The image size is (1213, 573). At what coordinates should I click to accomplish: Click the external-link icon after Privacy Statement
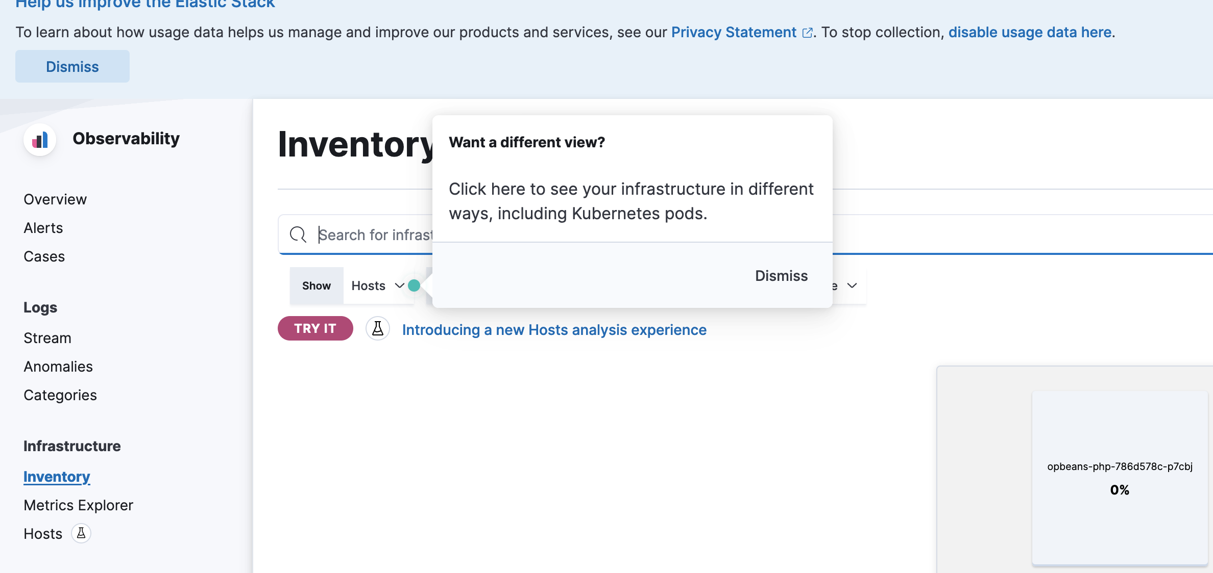[x=808, y=32]
